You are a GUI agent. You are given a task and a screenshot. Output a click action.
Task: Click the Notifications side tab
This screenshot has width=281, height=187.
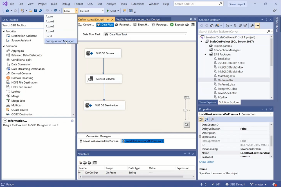pyautogui.click(x=277, y=24)
